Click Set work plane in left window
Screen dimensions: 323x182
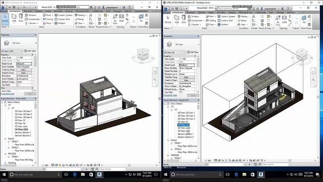click(141, 18)
